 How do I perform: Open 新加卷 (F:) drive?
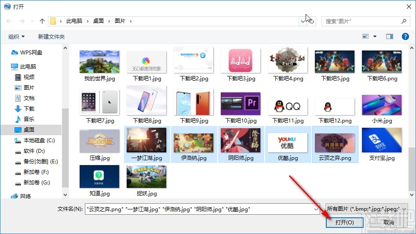[32, 172]
